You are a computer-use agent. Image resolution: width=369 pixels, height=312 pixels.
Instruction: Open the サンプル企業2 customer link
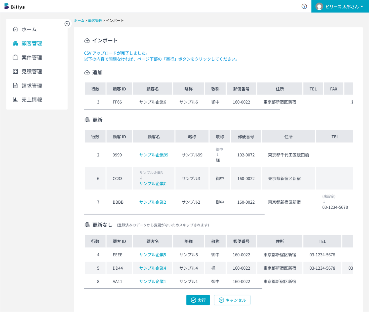click(x=153, y=202)
